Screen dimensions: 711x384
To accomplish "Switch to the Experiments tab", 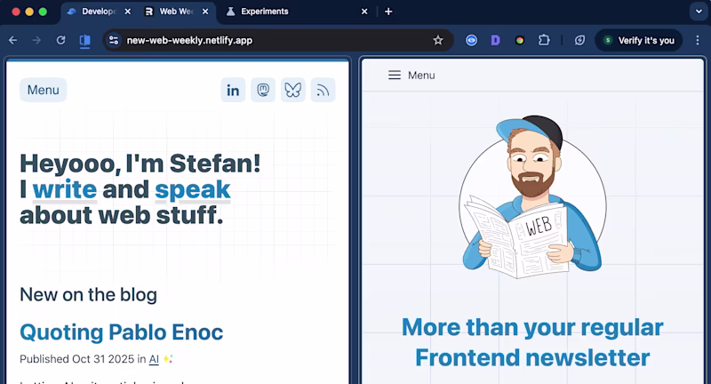I will [x=264, y=12].
